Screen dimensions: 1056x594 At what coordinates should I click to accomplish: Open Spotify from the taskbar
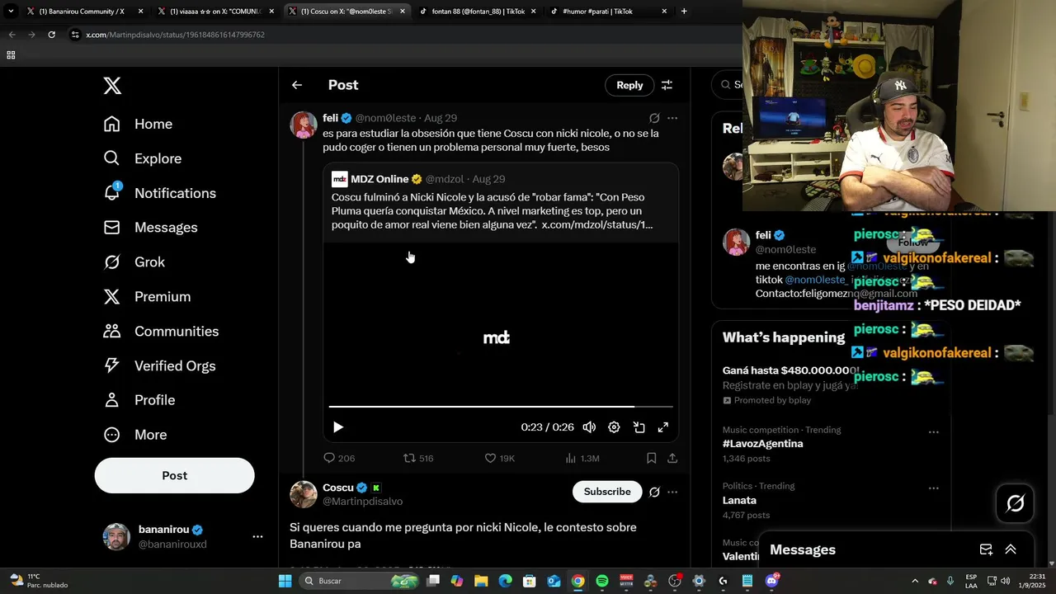click(x=602, y=581)
